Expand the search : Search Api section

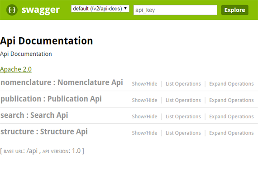pyautogui.click(x=34, y=115)
